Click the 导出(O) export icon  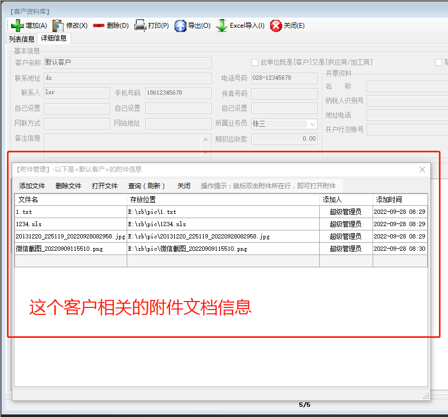180,25
